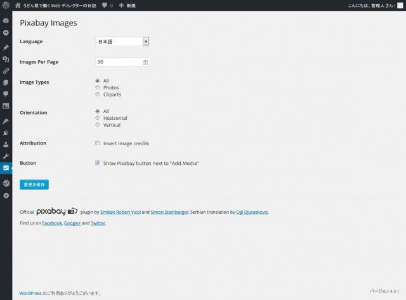Open comments bubble in the admin bar
The image size is (406, 300).
coord(104,6)
